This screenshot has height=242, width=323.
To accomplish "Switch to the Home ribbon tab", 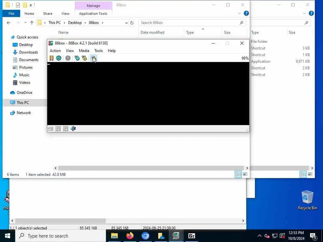I will pos(29,14).
